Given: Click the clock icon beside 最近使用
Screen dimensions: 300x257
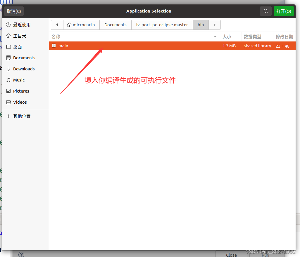Looking at the screenshot, I should pos(8,25).
